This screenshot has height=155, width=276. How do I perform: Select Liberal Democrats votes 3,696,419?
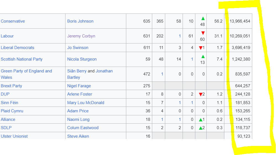point(241,48)
